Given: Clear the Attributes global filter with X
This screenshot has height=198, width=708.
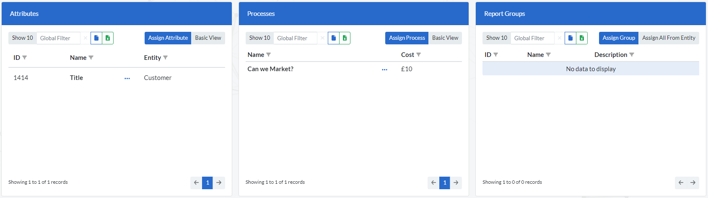Looking at the screenshot, I should 86,38.
